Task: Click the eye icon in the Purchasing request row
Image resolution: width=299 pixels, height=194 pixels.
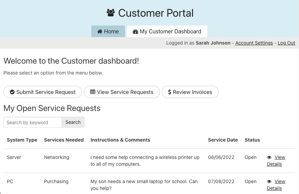Action: 269,182
